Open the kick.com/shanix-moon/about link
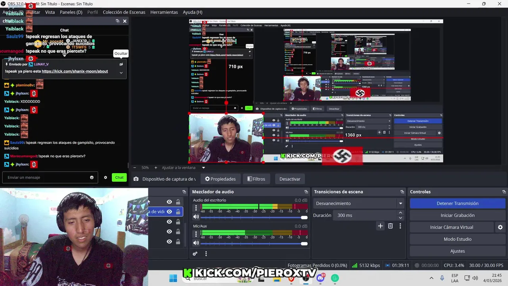This screenshot has width=508, height=286. click(x=75, y=71)
